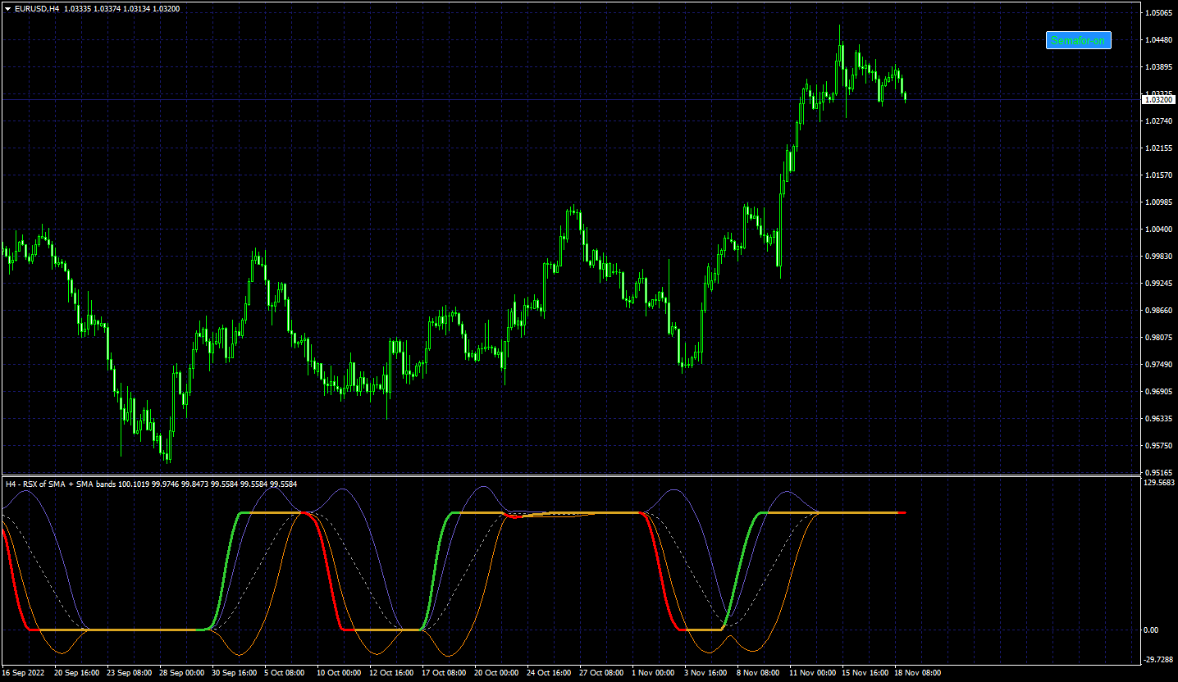Click the 0.99245 price axis label
Screen dimensions: 1178x682
[x=1158, y=284]
